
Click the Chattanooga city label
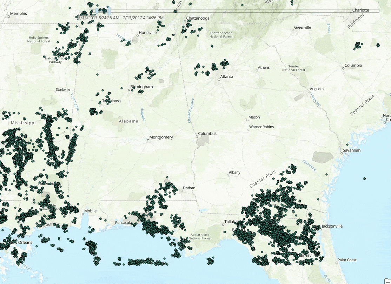(x=198, y=18)
